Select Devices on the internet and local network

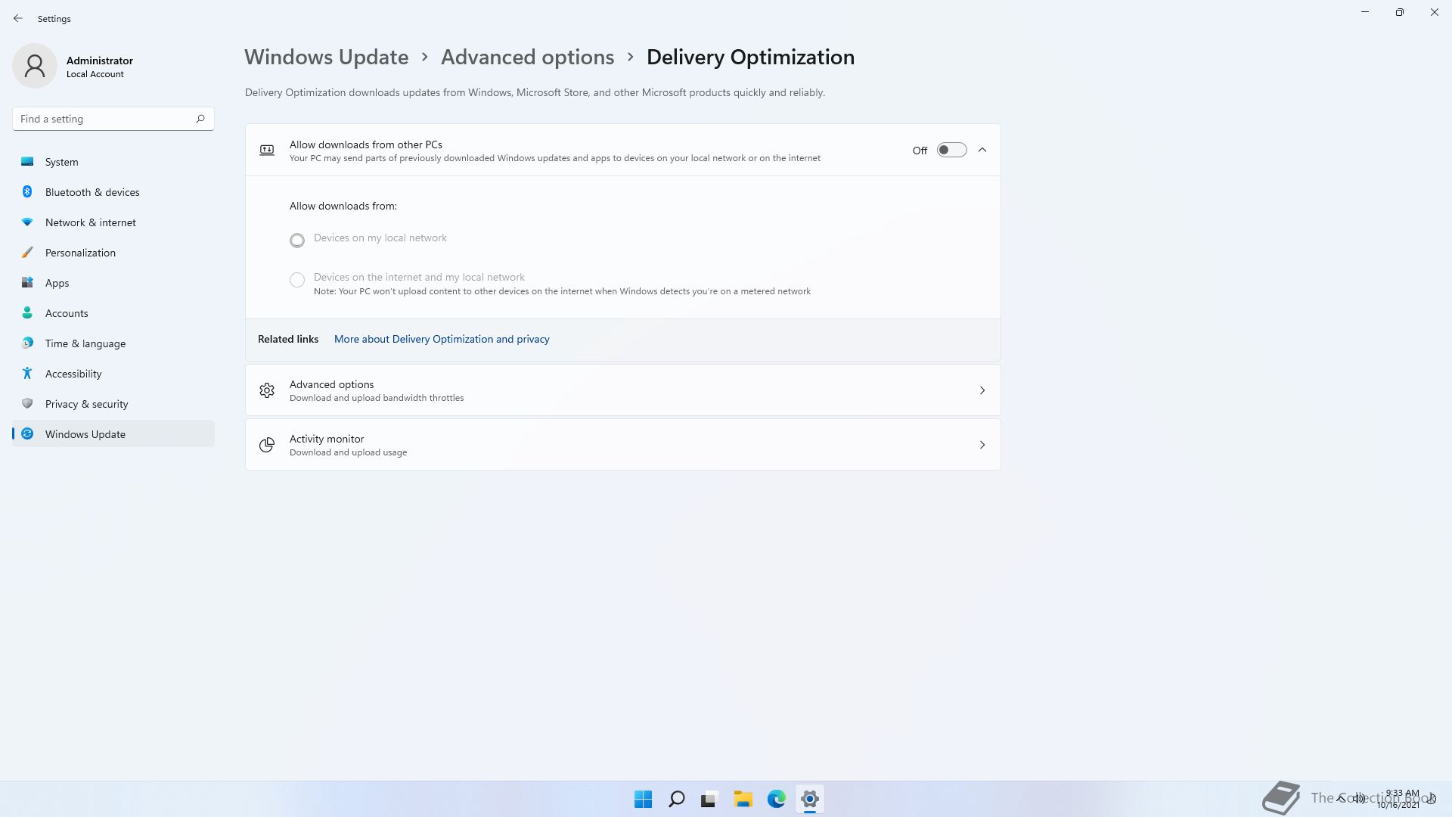tap(297, 280)
